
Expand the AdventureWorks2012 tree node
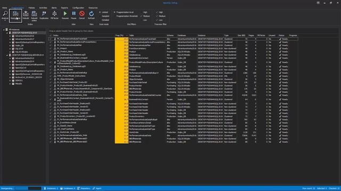click(x=10, y=58)
